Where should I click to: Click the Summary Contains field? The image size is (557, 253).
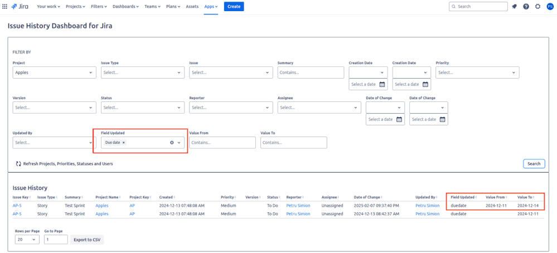[x=311, y=72]
